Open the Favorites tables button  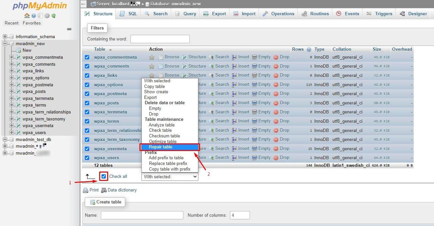click(x=32, y=23)
